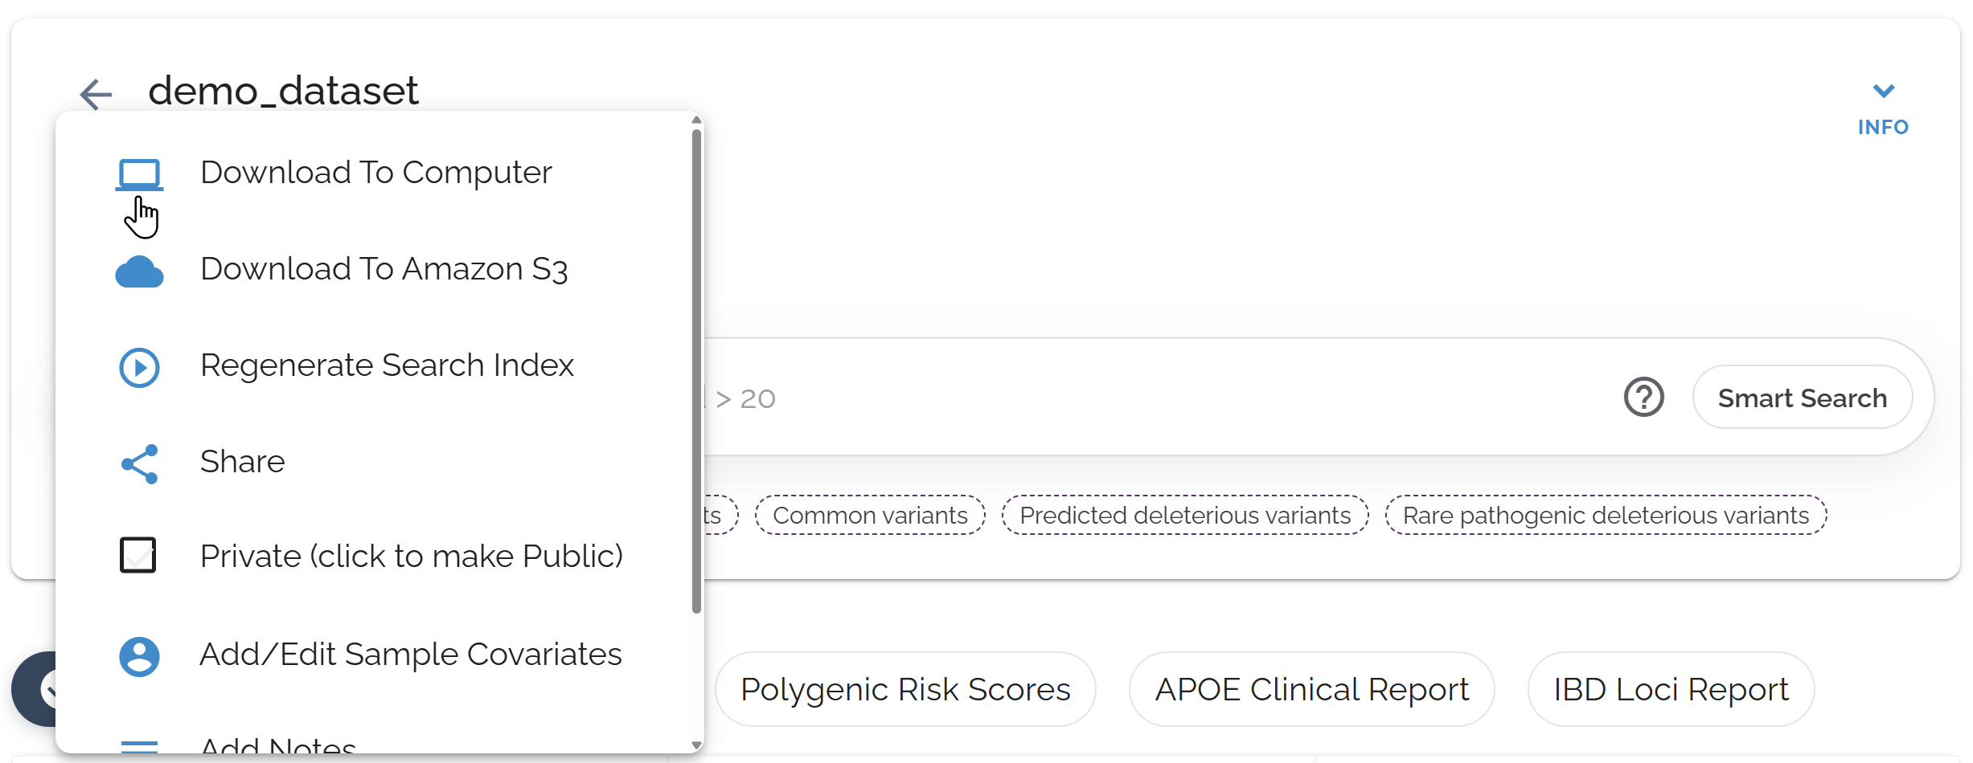Open the APOE Clinical Report
This screenshot has width=1973, height=763.
1311,689
